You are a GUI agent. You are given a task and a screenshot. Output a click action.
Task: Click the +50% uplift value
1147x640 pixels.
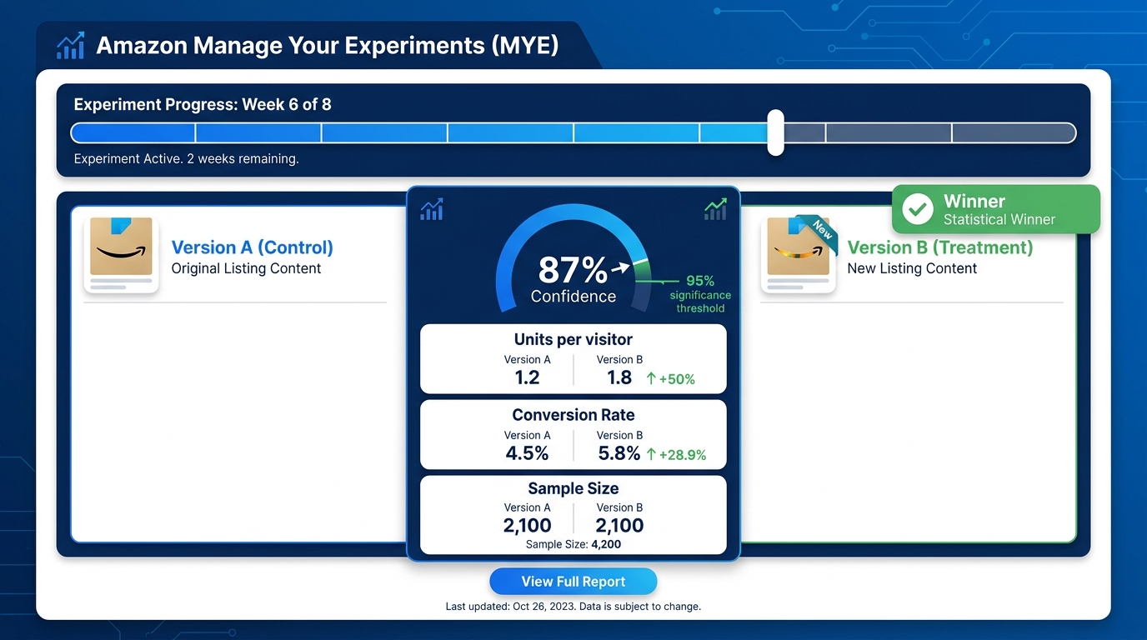tap(678, 379)
